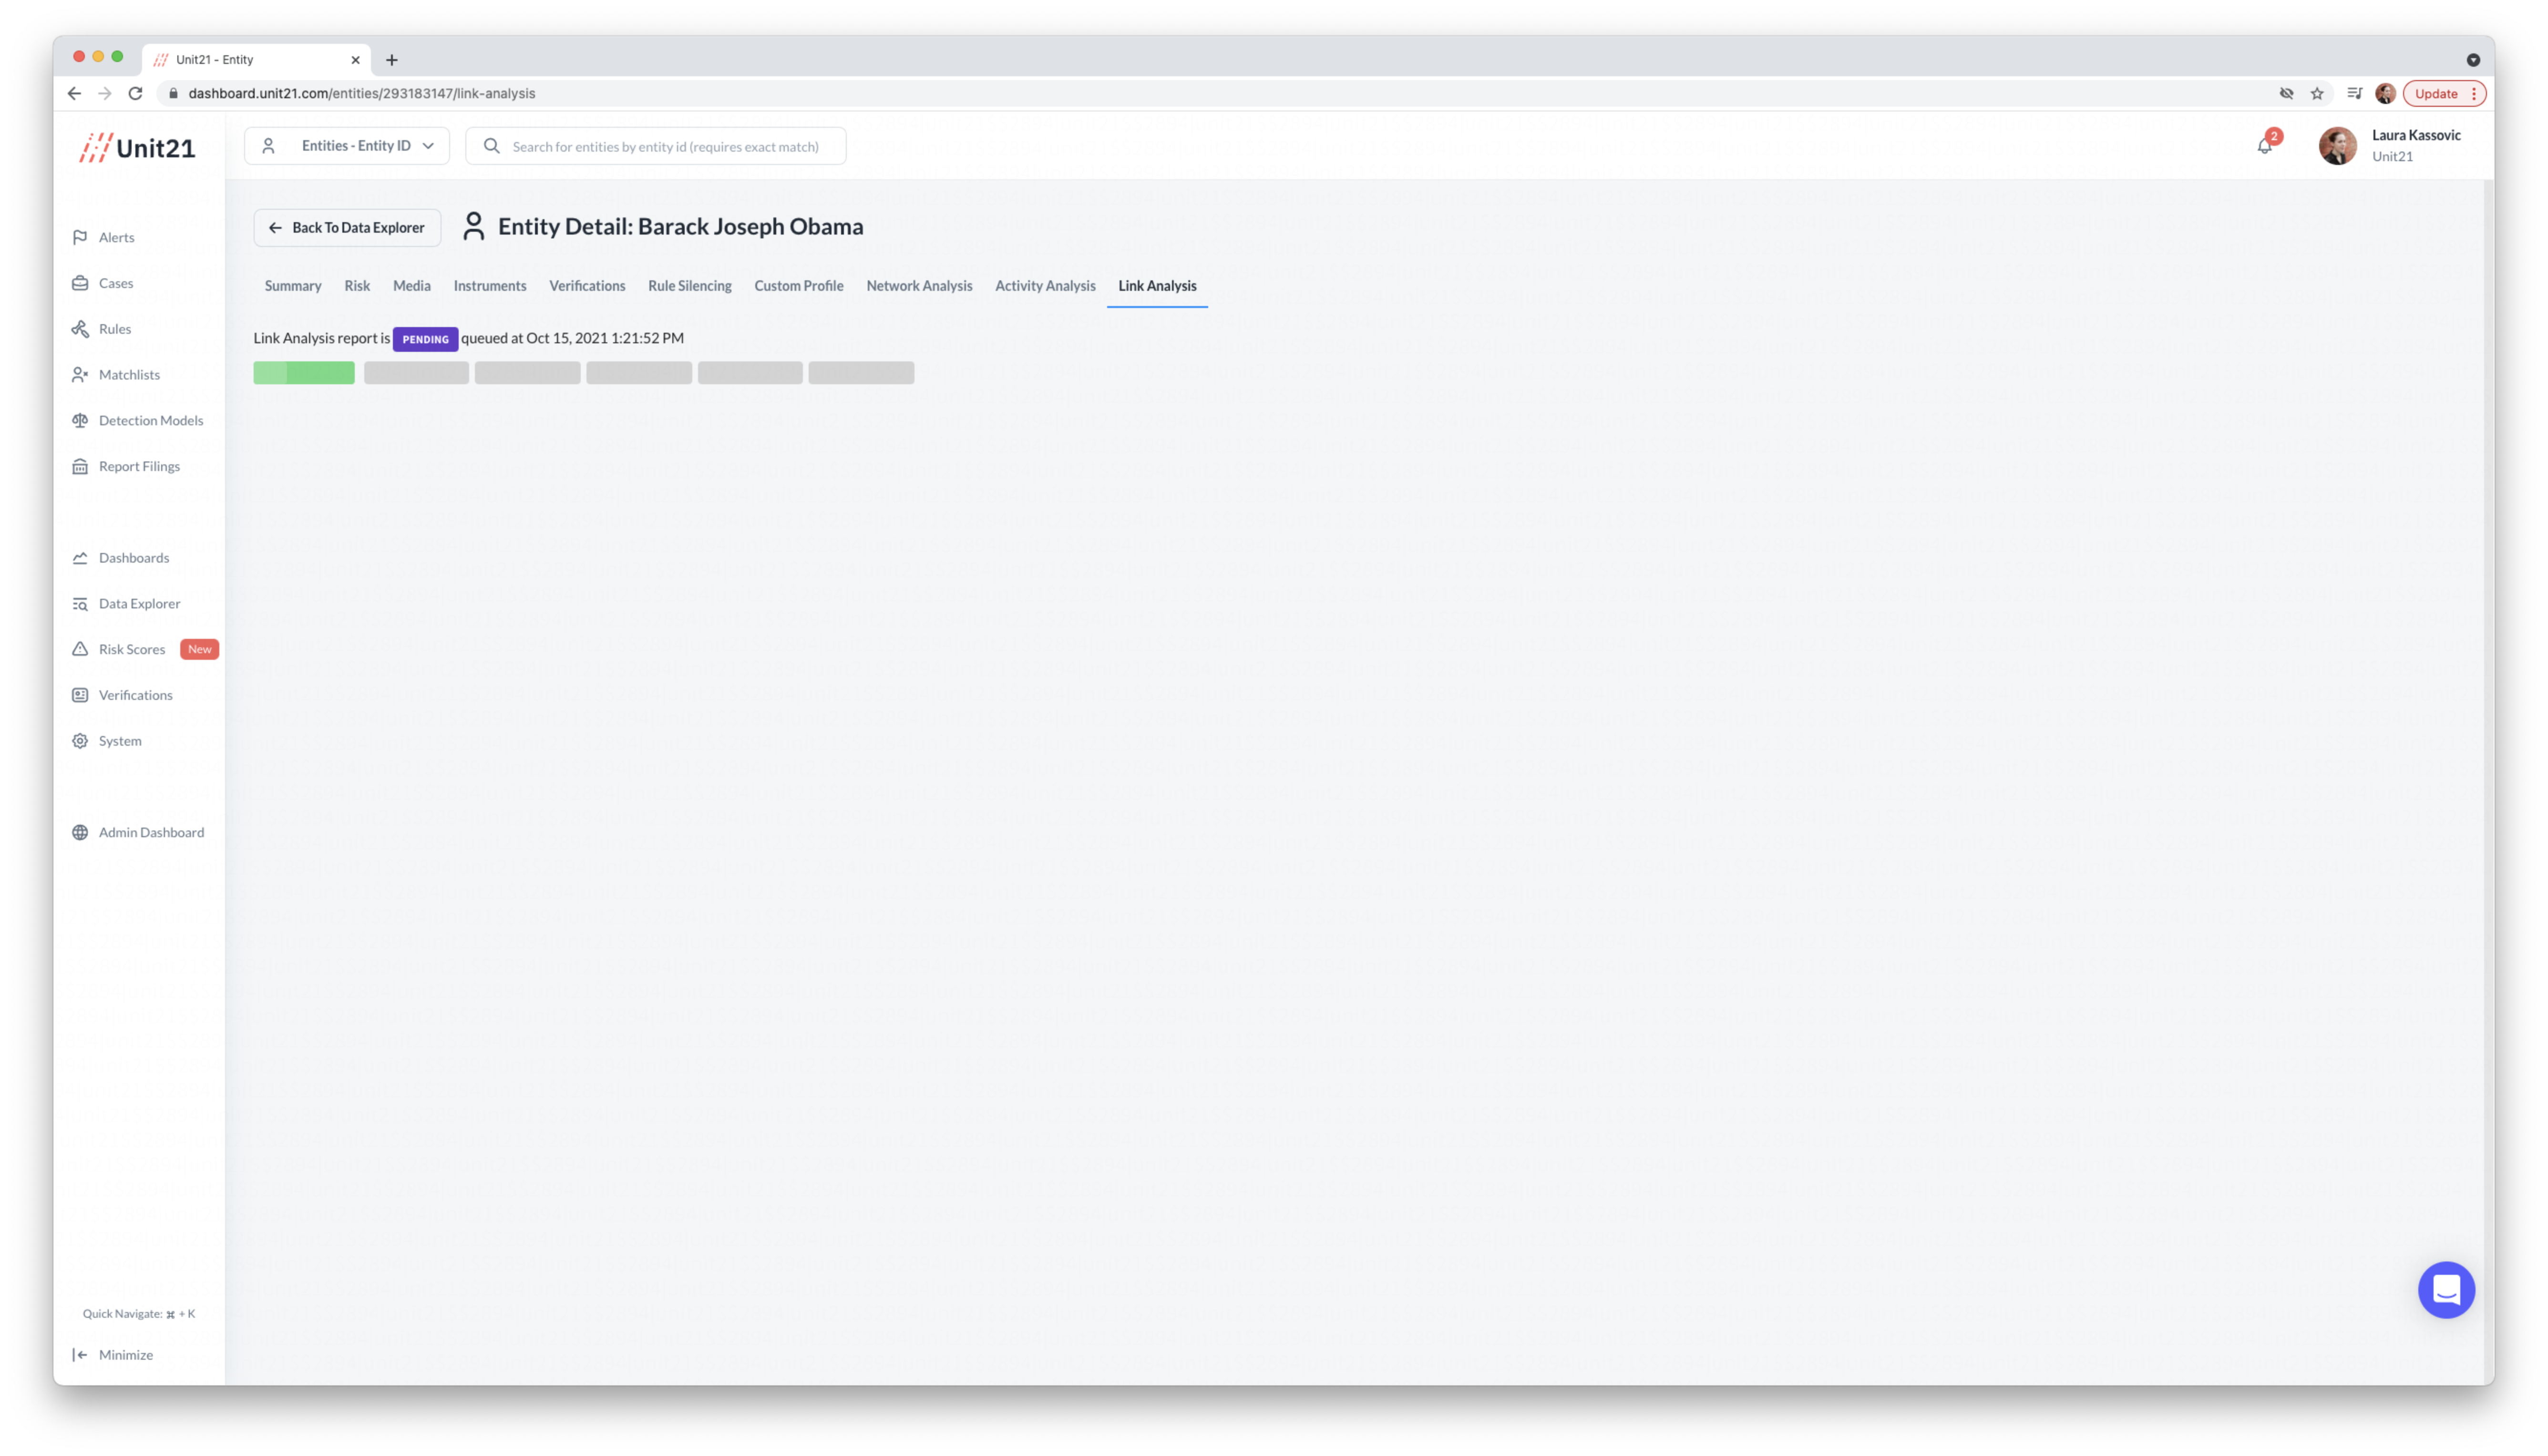Open Risk Scores section
Screen dimensions: 2548x1456
coord(131,649)
